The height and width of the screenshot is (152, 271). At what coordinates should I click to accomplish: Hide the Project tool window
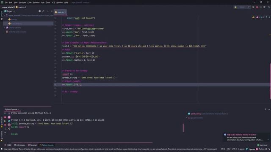click(x=52, y=11)
